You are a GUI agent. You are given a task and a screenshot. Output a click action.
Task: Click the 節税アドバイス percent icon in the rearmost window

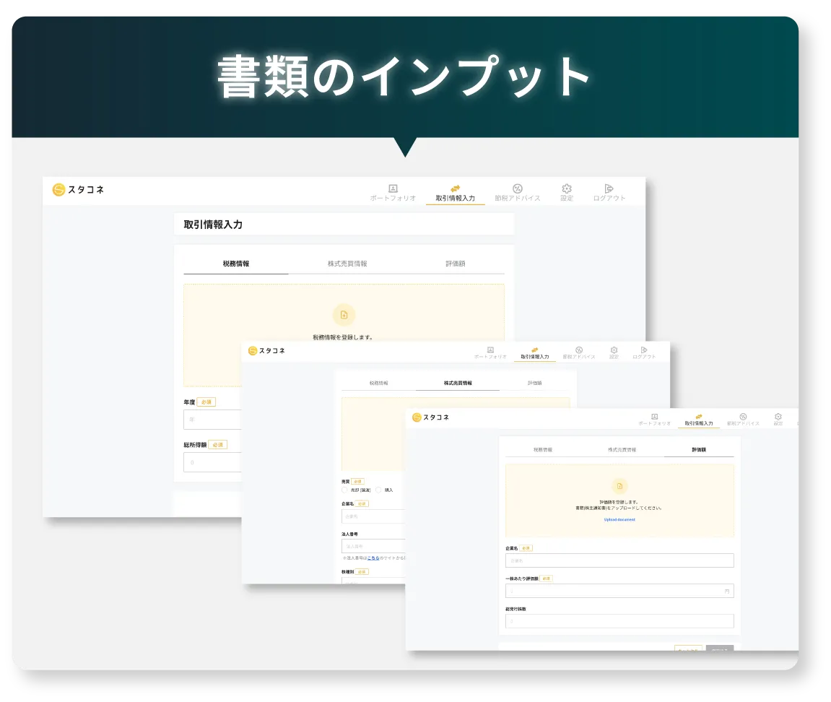pos(517,188)
